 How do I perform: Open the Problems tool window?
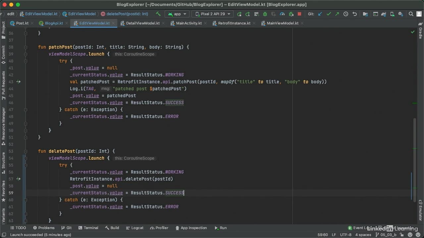[x=44, y=228]
